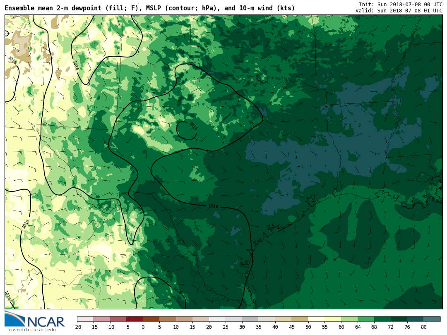447x335 pixels.
Task: Click the NCAR blue swoosh logo icon
Action: point(14,319)
